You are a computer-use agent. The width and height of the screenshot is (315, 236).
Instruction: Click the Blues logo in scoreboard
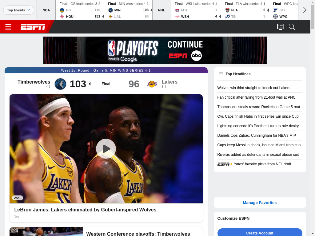(x=275, y=10)
